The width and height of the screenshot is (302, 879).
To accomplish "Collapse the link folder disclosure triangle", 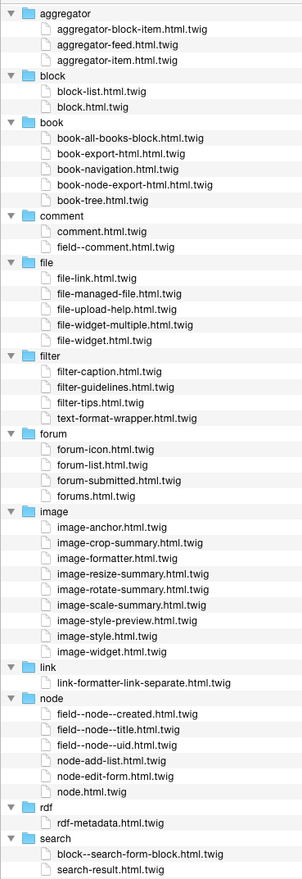I will 11,667.
